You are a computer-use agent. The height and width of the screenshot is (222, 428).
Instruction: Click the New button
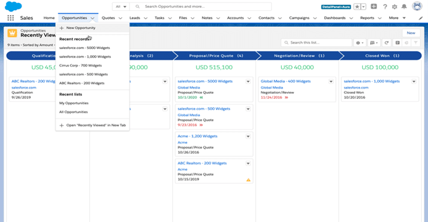[411, 33]
